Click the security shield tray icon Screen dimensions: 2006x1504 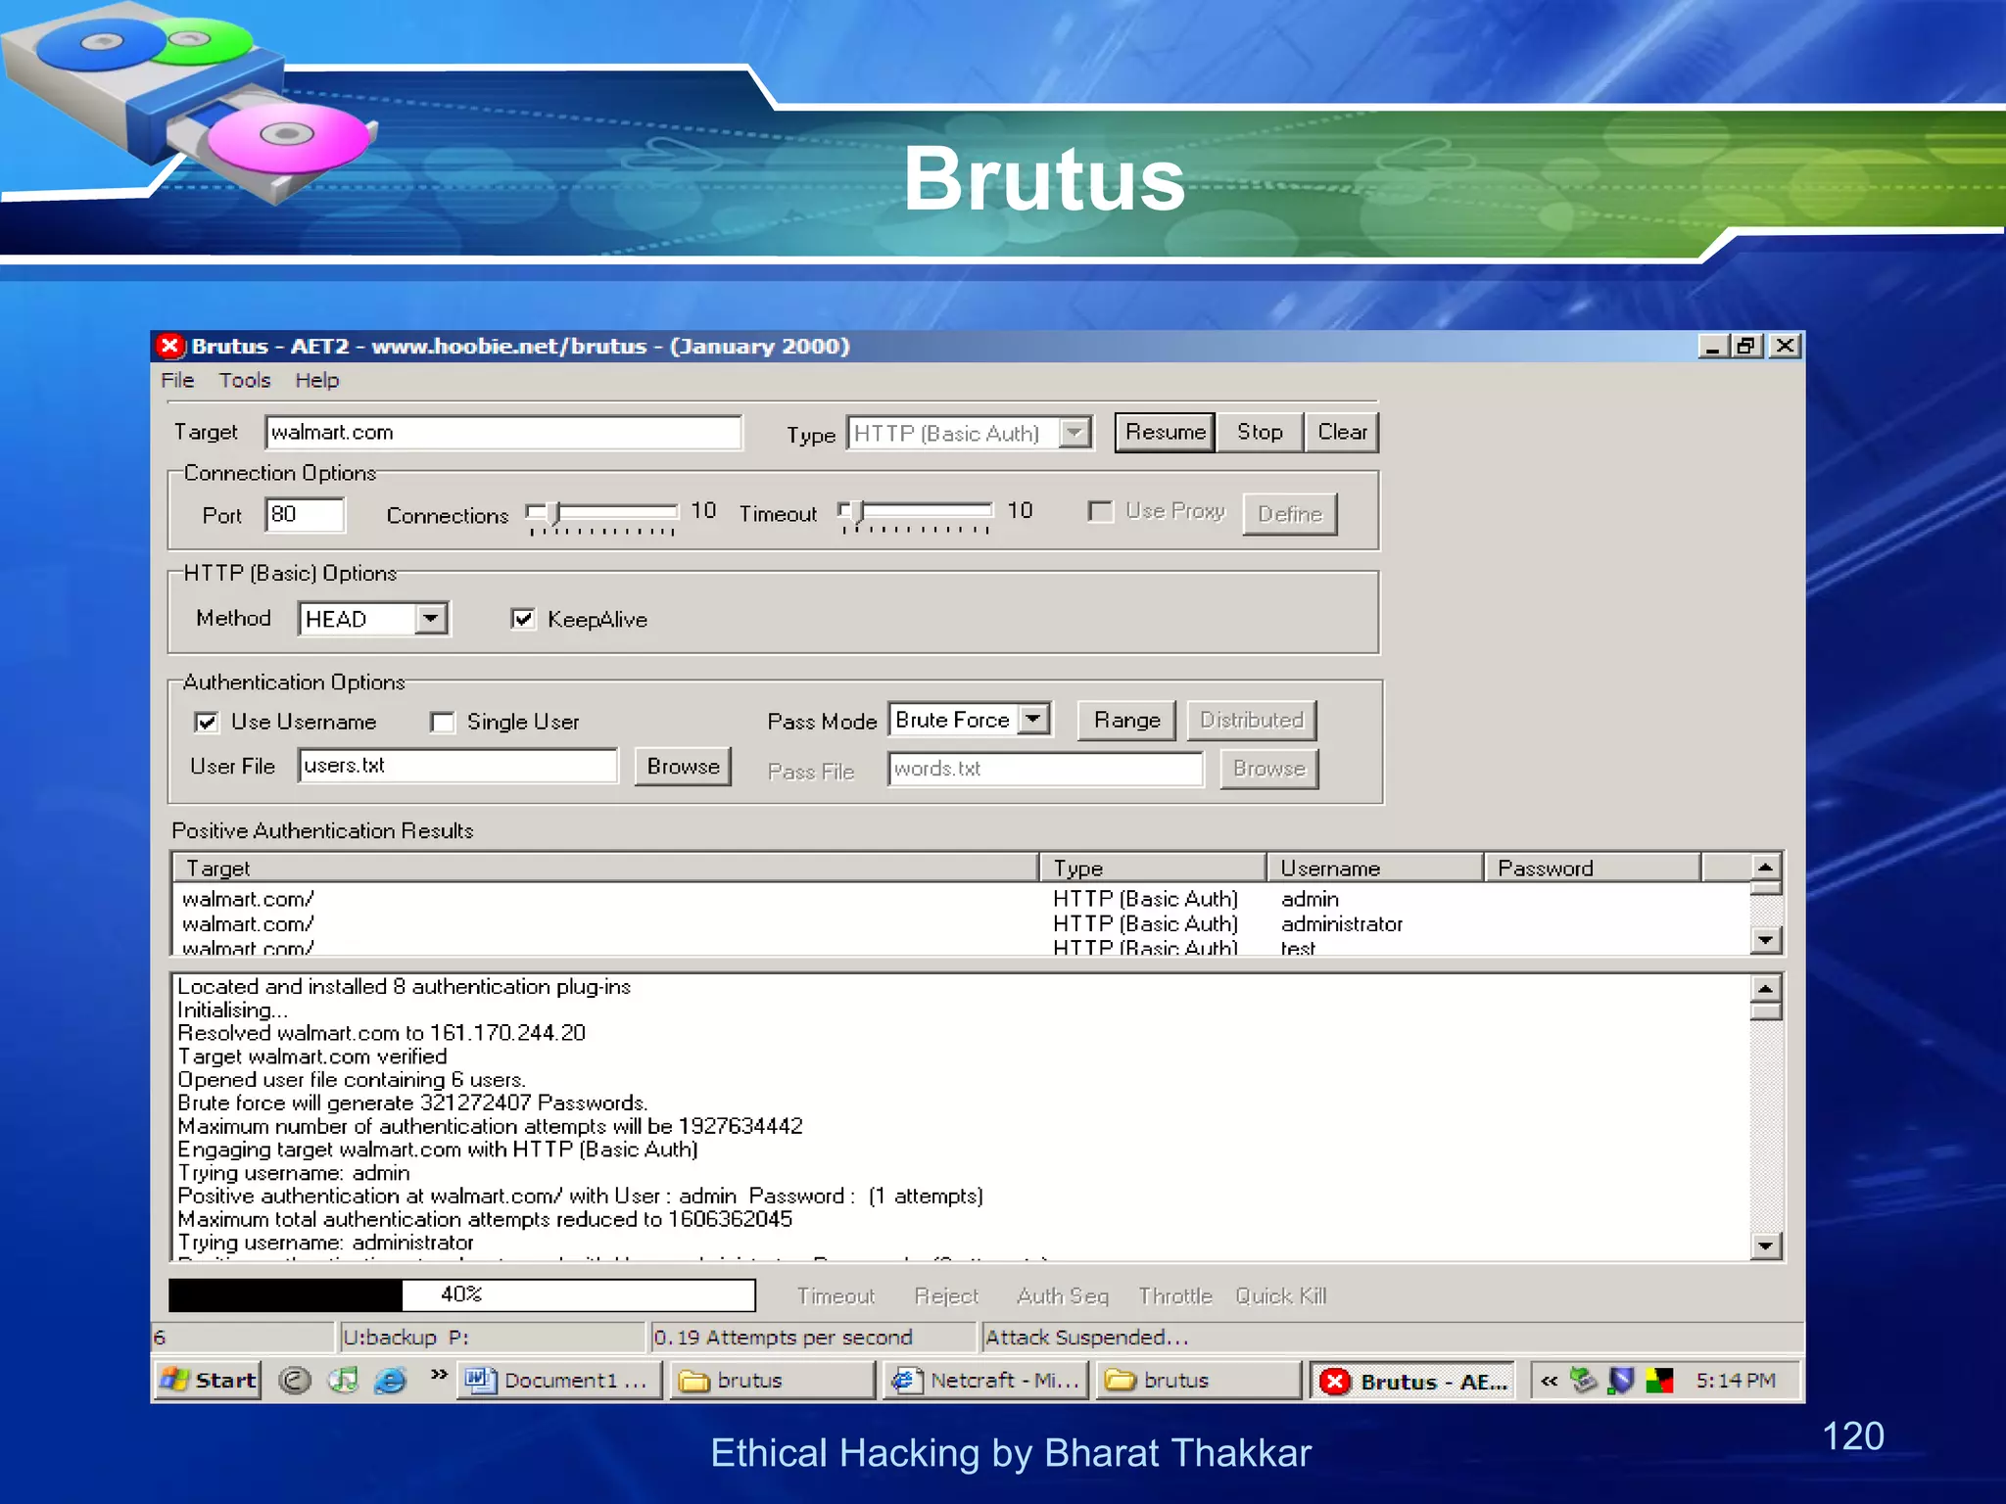(x=1621, y=1380)
